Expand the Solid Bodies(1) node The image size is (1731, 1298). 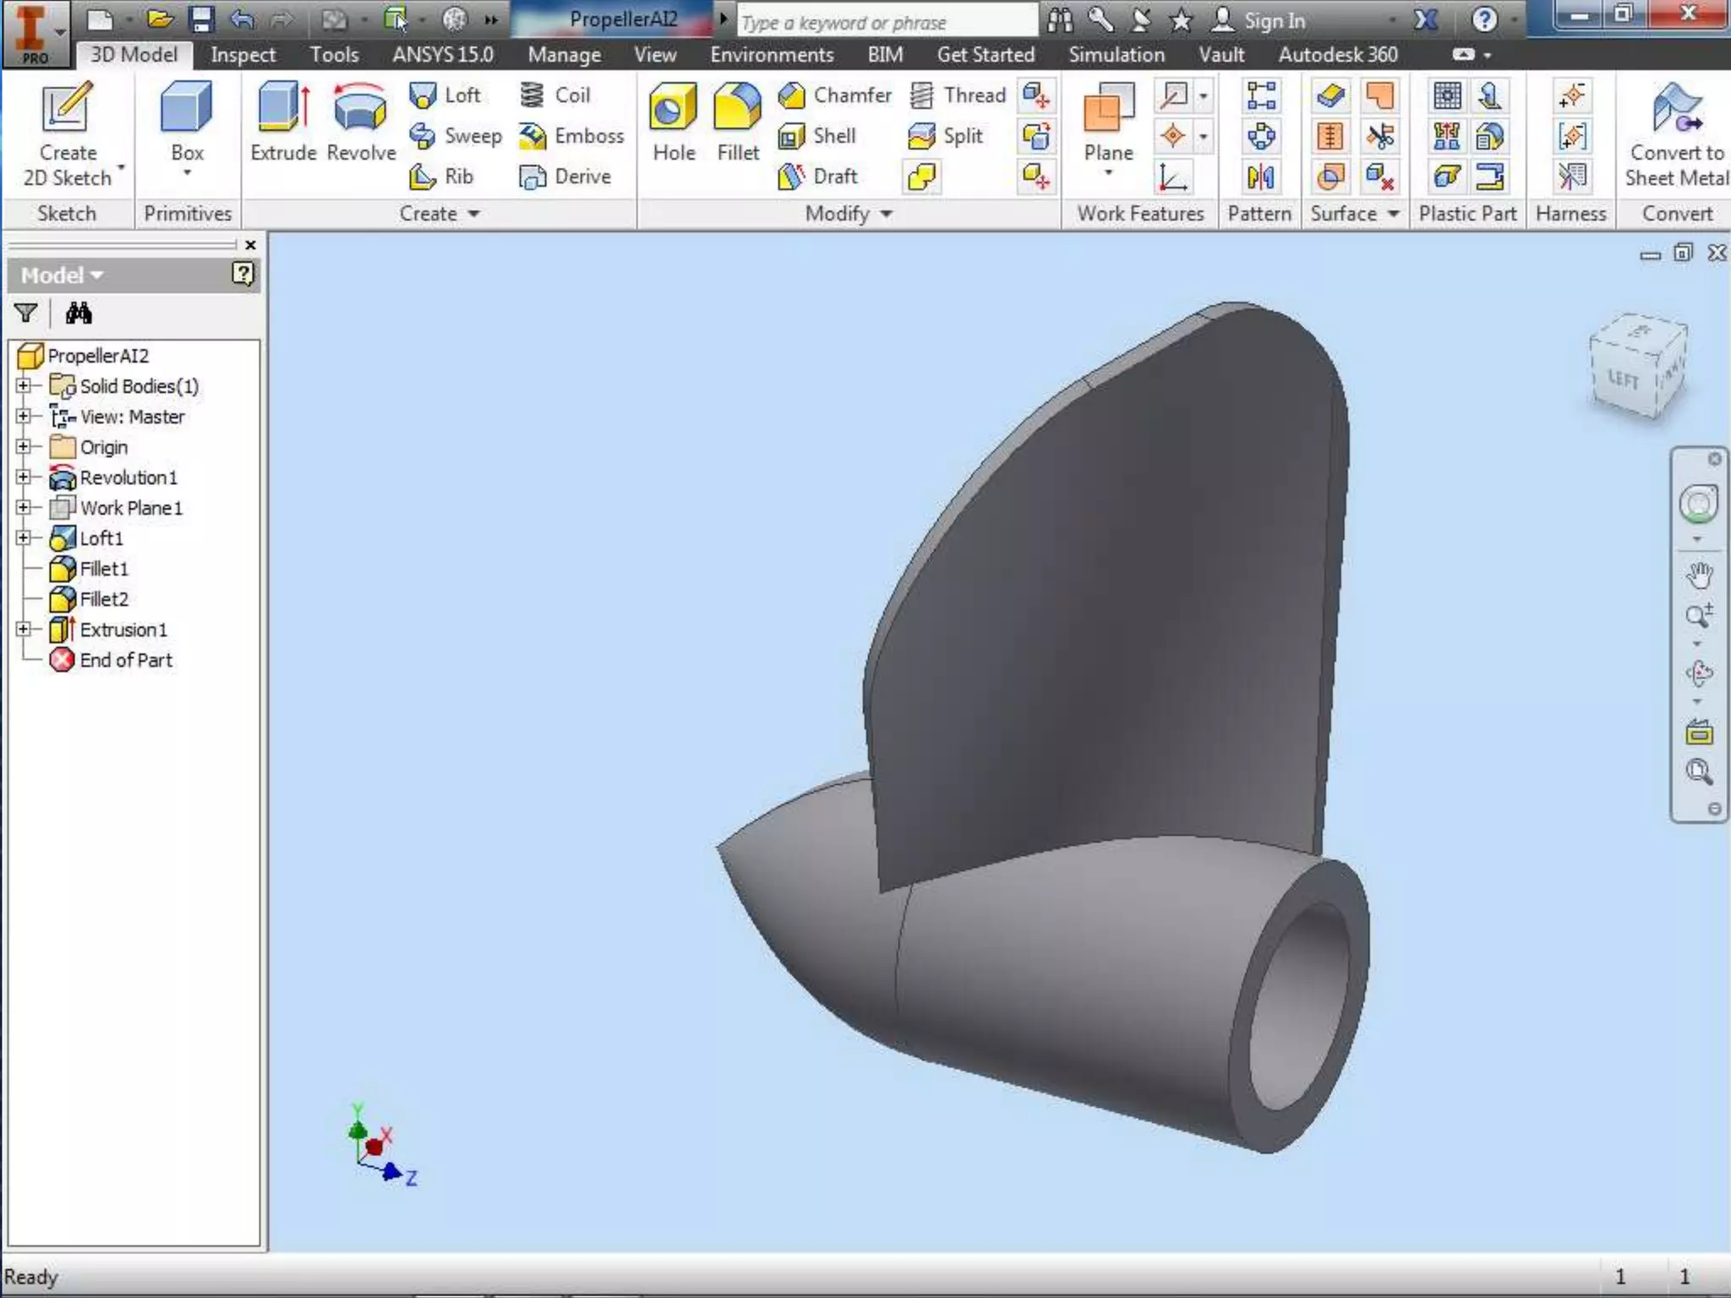[24, 386]
